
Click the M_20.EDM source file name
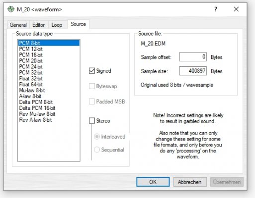[153, 44]
